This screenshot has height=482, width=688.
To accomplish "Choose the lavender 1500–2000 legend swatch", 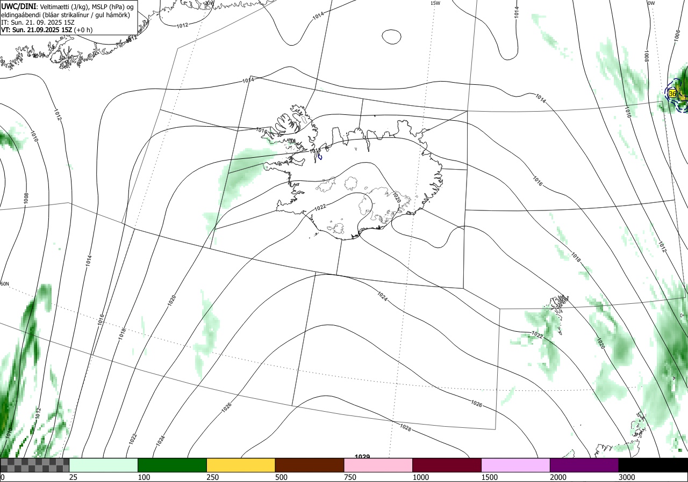I will point(516,465).
